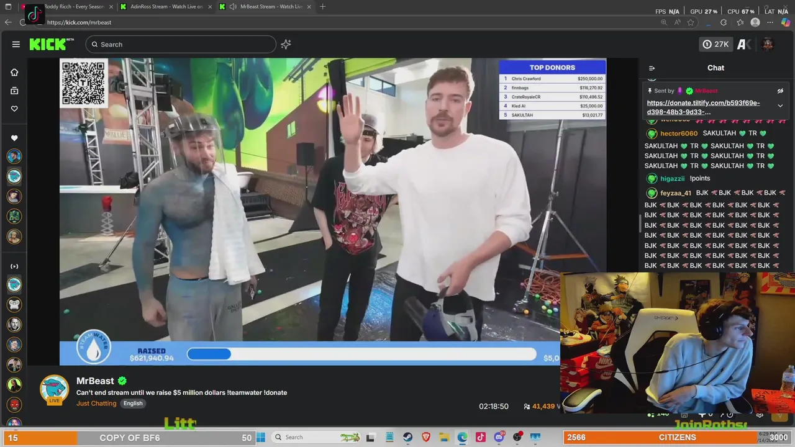795x447 pixels.
Task: Open the red devil channel avatar in sidebar
Action: tap(14, 404)
